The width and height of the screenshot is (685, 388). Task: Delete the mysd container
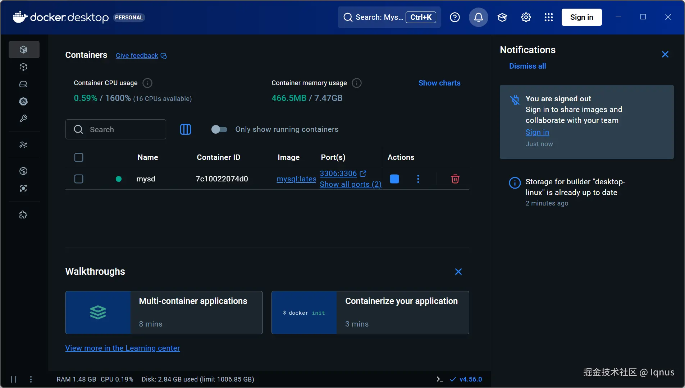pos(455,179)
